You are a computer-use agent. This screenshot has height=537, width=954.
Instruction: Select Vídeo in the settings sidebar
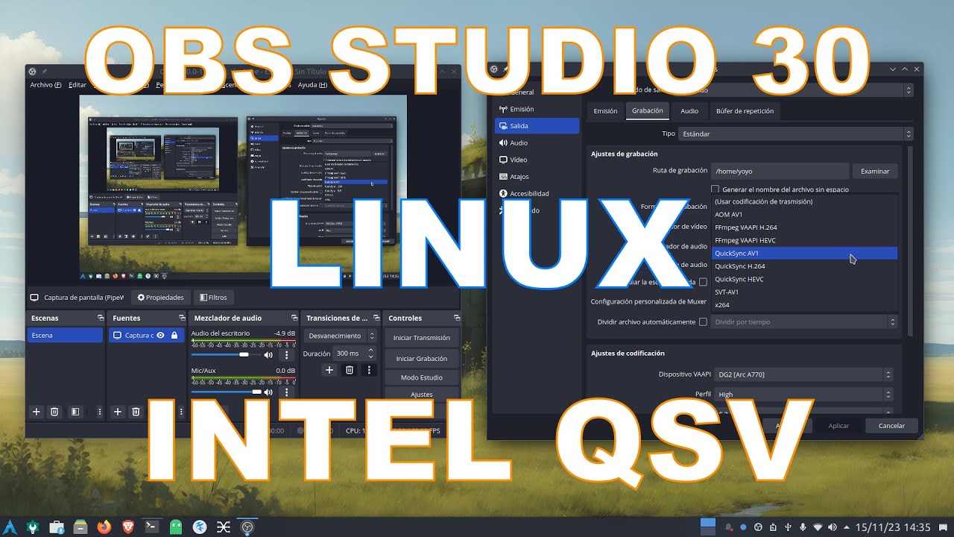pyautogui.click(x=537, y=160)
